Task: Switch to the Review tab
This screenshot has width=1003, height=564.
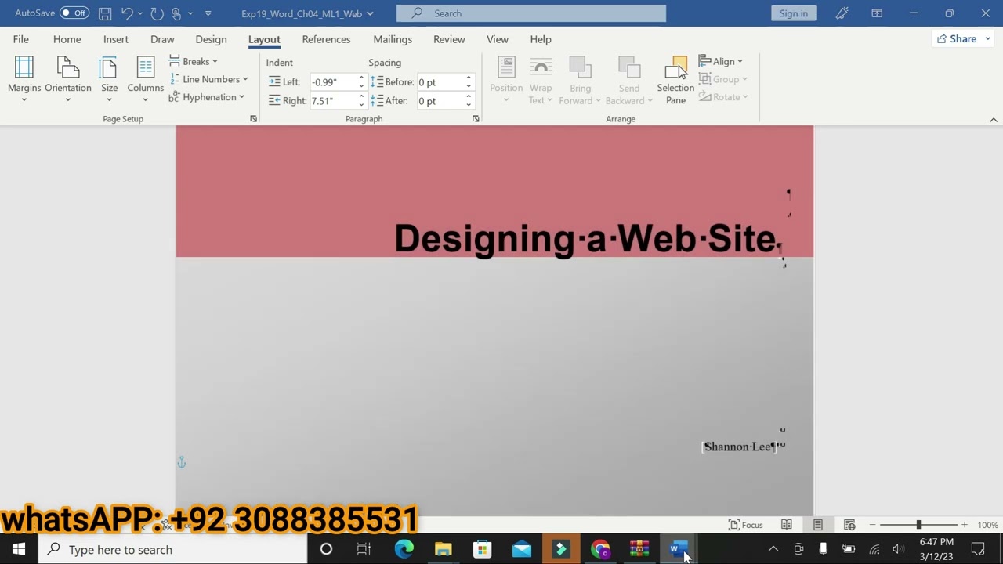Action: (x=449, y=39)
